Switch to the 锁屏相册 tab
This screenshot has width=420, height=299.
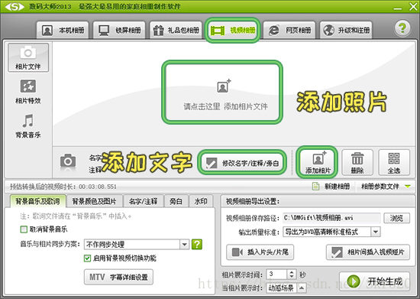click(119, 30)
